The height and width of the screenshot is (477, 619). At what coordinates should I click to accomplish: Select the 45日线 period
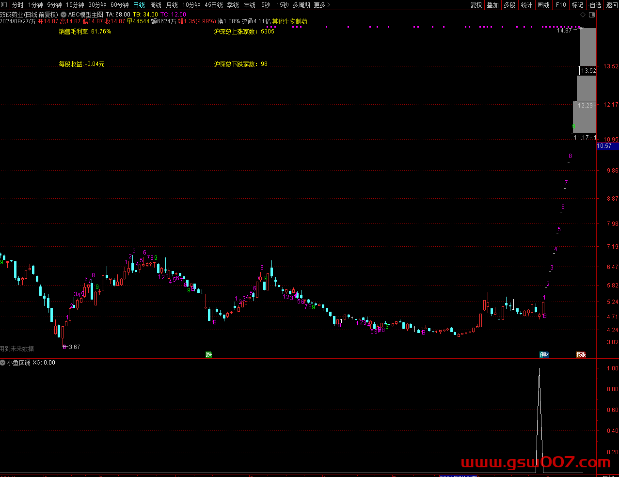(214, 5)
